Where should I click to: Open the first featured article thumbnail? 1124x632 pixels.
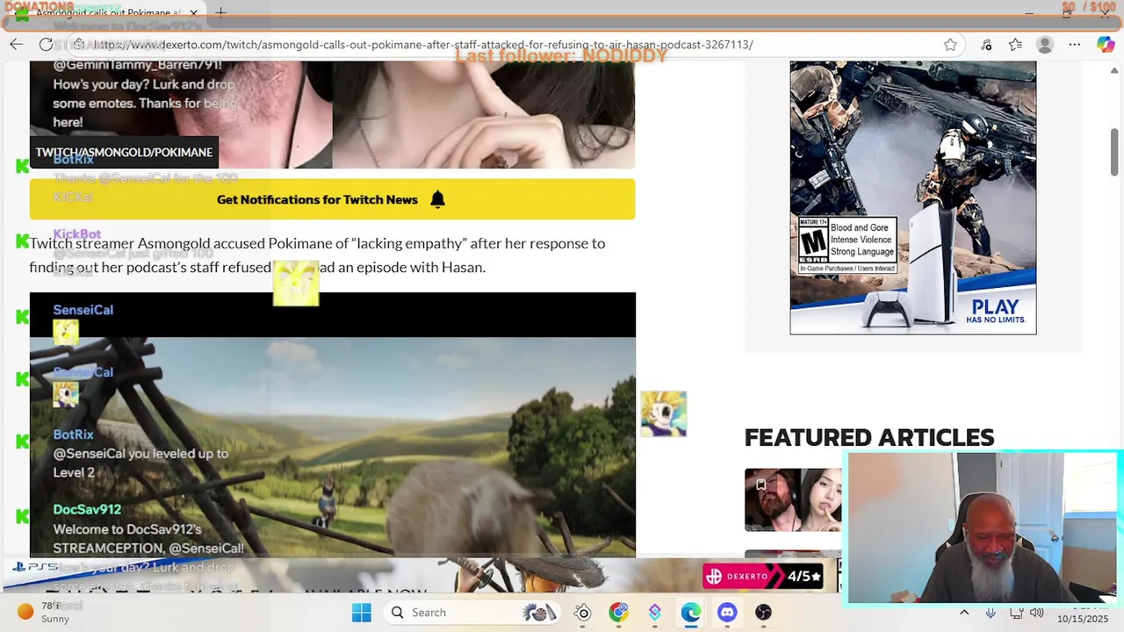[x=793, y=500]
